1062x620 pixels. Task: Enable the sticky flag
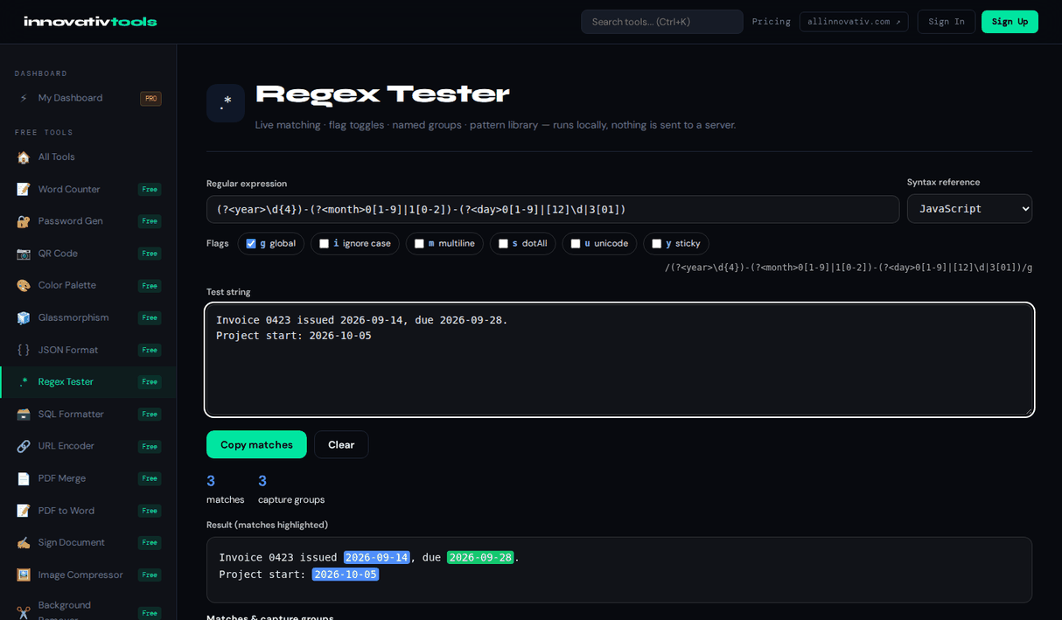pos(657,244)
